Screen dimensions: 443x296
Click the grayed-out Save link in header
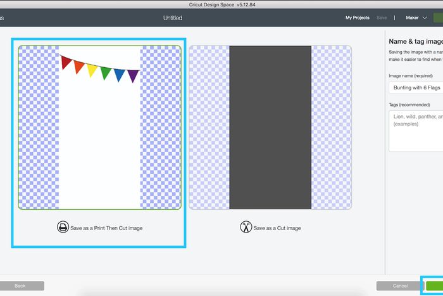[x=382, y=18]
